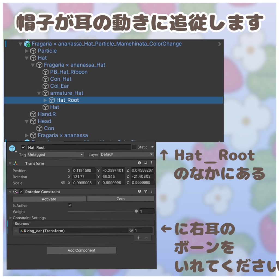
Task: Click the help icon on the Transform component
Action: click(139, 163)
